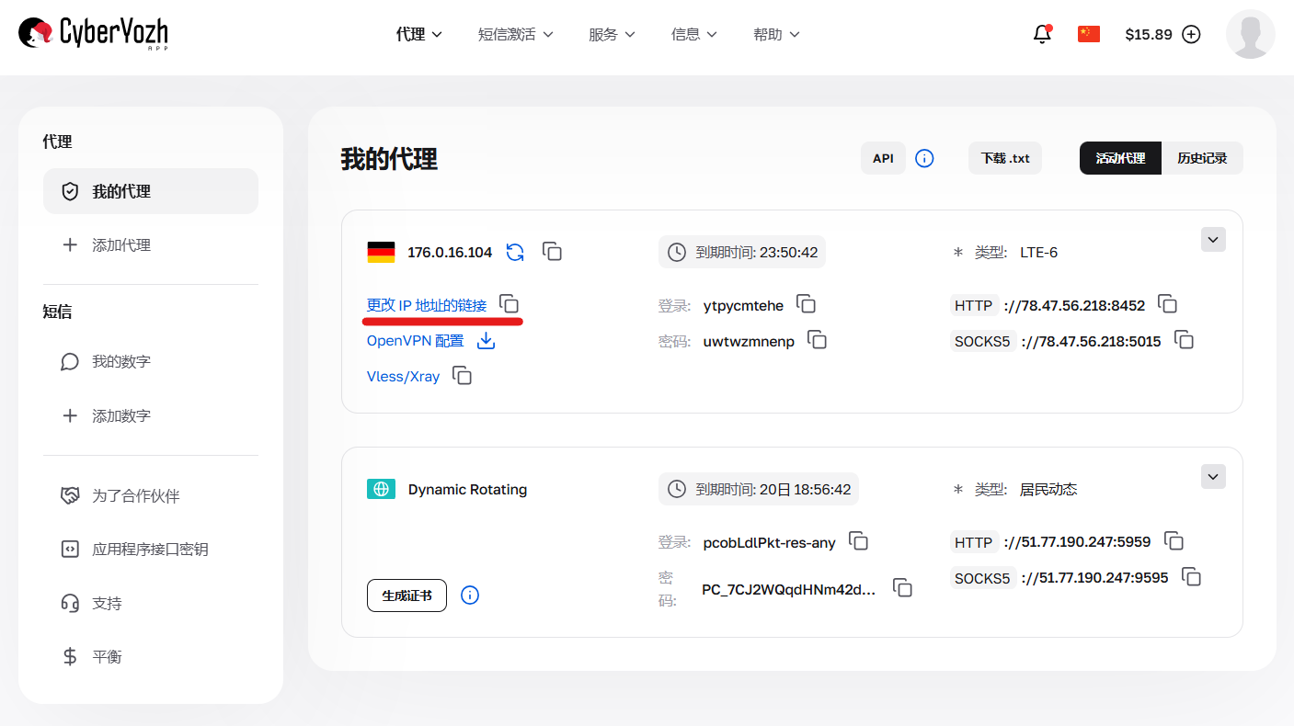Expand the details of the German proxy card

[x=1213, y=239]
